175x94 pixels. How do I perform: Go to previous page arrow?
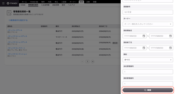coord(82,62)
